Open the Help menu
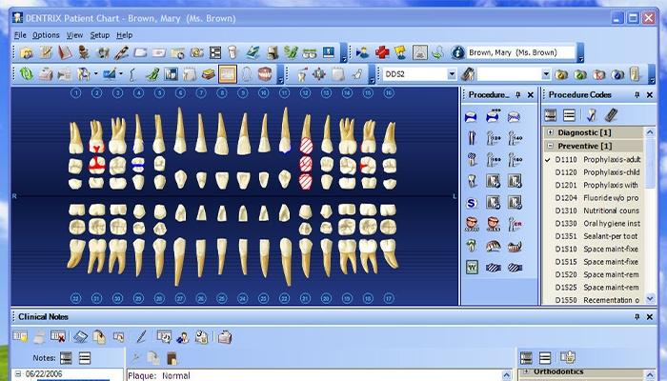 pyautogui.click(x=125, y=35)
